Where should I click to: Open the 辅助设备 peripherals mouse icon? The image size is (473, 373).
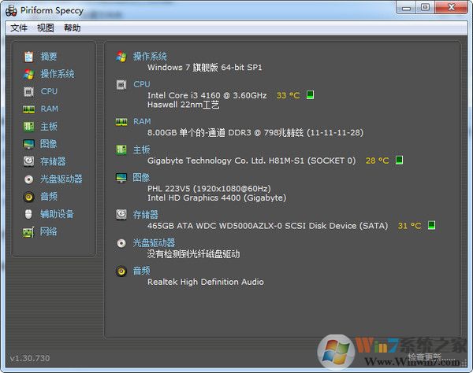(x=29, y=214)
